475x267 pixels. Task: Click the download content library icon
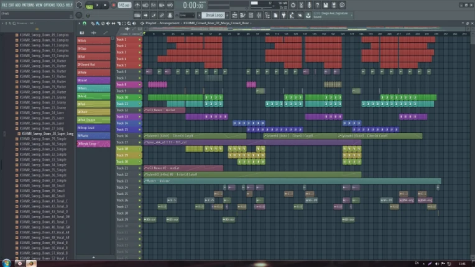(x=308, y=15)
